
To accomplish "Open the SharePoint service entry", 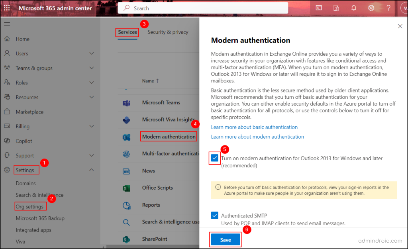I will pyautogui.click(x=155, y=239).
